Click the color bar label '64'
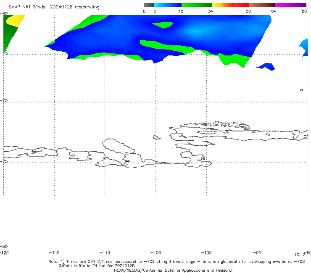The width and height of the screenshot is (311, 273). click(x=274, y=11)
